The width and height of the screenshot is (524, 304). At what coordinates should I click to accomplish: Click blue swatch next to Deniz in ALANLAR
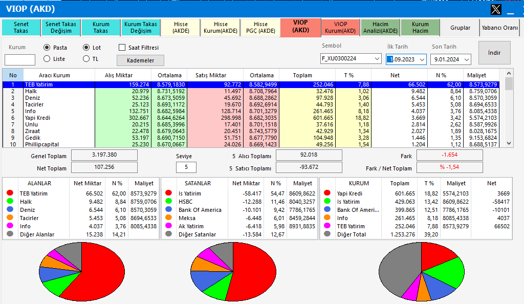[x=10, y=209]
